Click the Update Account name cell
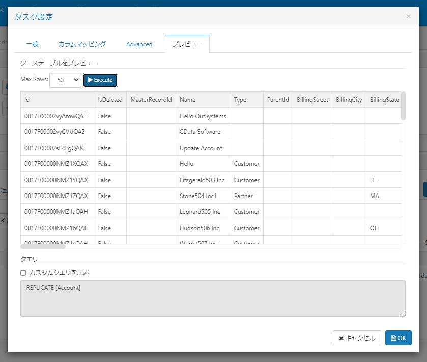The width and height of the screenshot is (427, 362). point(203,148)
